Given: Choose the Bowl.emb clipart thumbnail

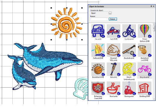Looking at the screenshot, I should (x=113, y=88).
